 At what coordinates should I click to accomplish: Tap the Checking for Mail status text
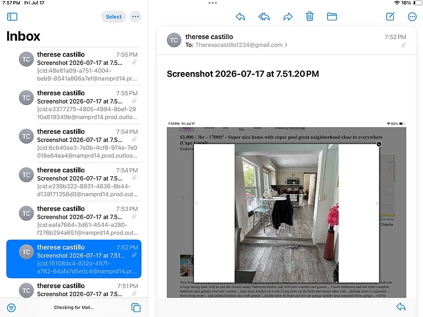(x=74, y=307)
